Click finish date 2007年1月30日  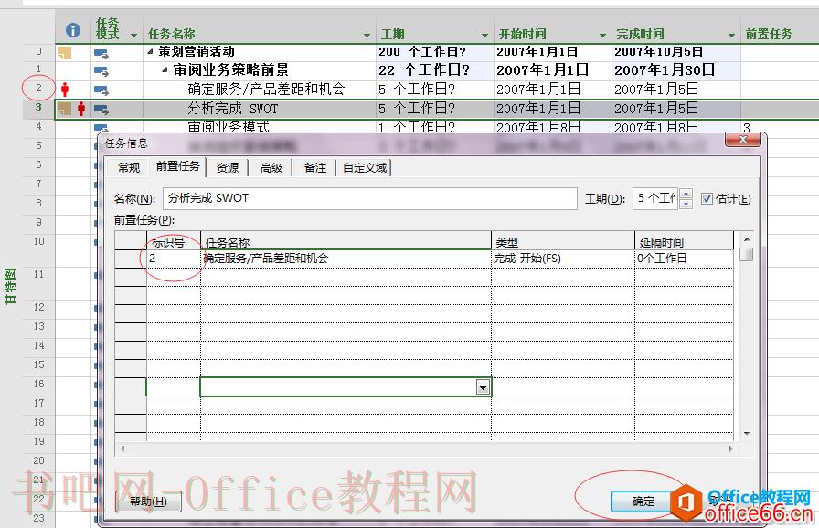(665, 70)
